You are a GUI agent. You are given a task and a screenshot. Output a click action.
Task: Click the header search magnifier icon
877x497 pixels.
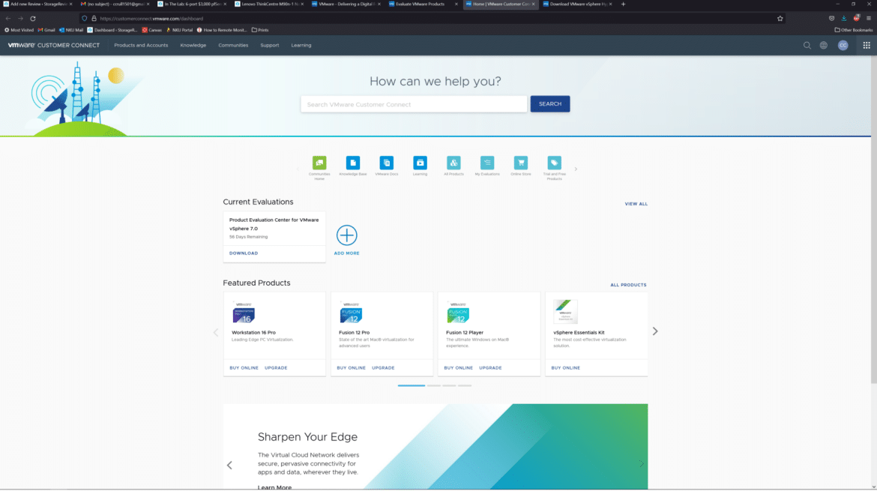(807, 45)
